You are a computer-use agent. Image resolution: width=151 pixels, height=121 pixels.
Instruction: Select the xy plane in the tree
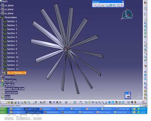[x=9, y=5]
